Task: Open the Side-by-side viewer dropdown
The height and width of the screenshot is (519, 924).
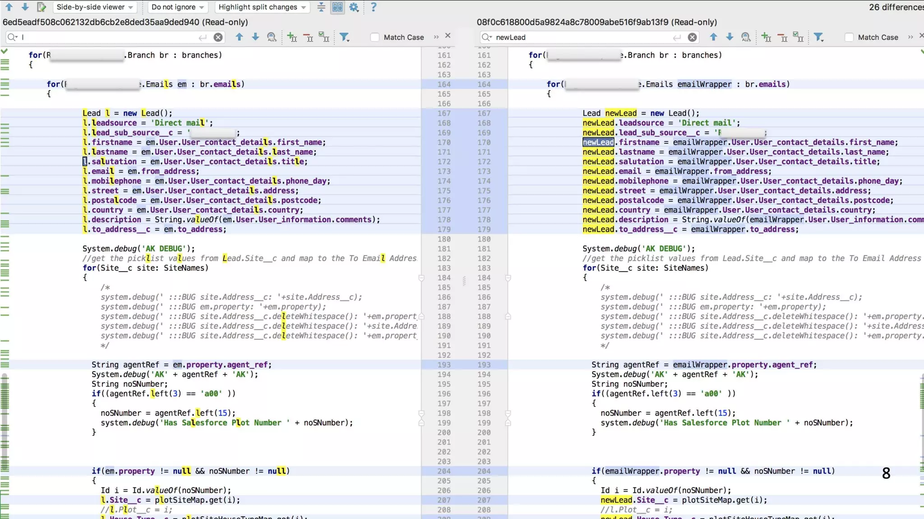Action: pos(95,7)
